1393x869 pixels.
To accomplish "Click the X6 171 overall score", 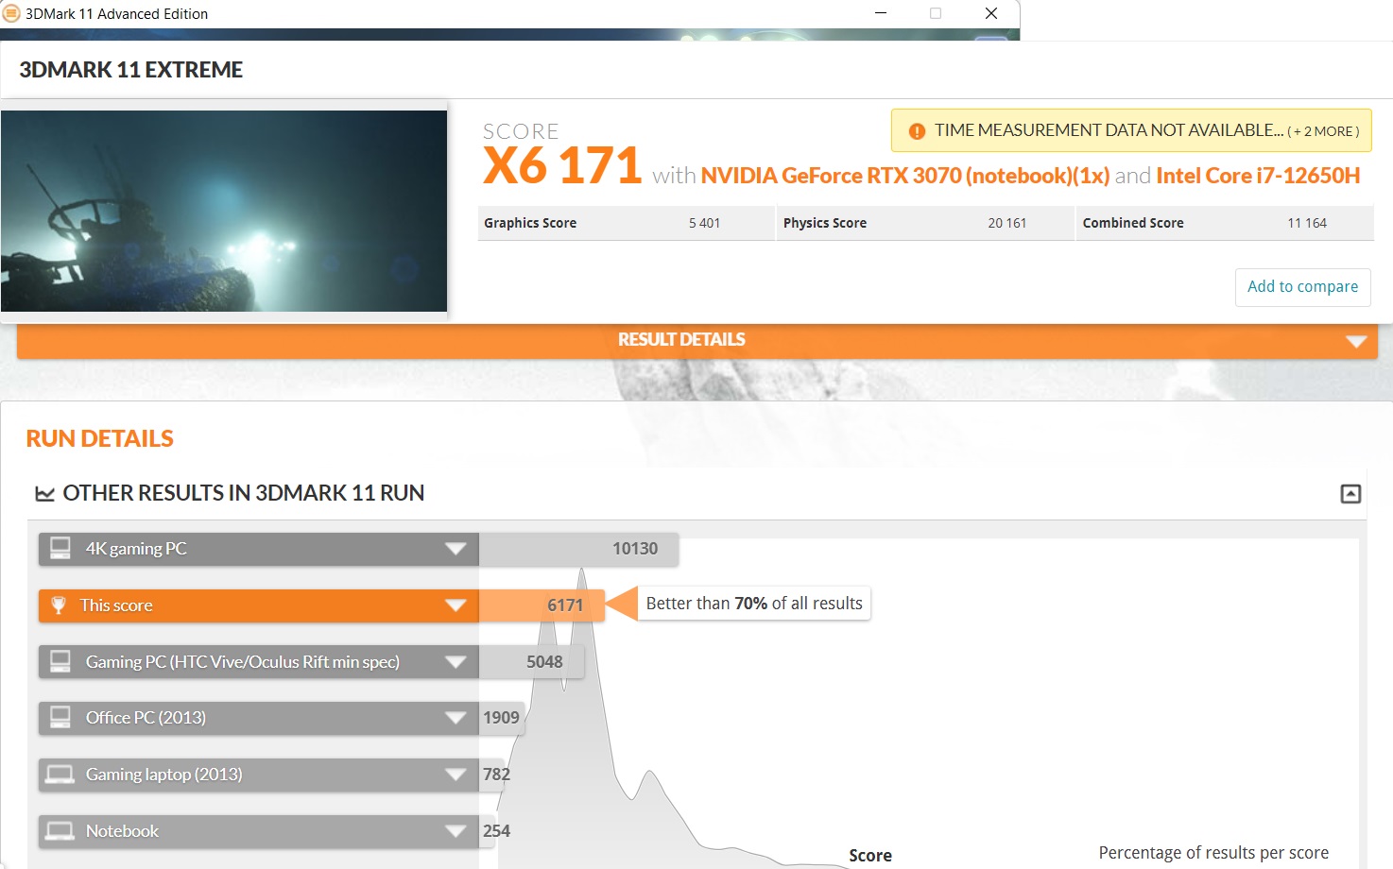I will 562,166.
